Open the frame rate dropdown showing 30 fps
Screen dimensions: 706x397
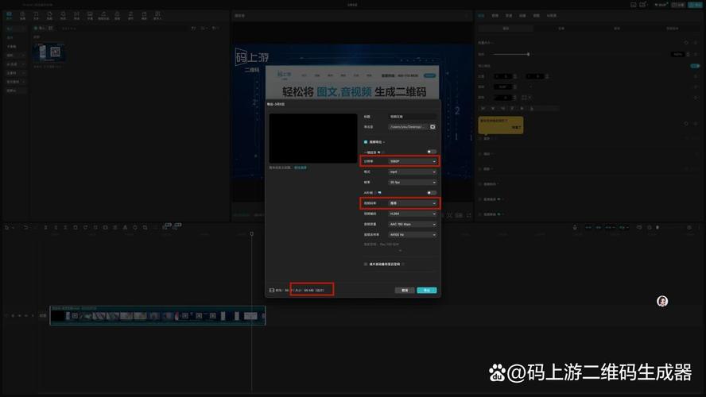413,182
